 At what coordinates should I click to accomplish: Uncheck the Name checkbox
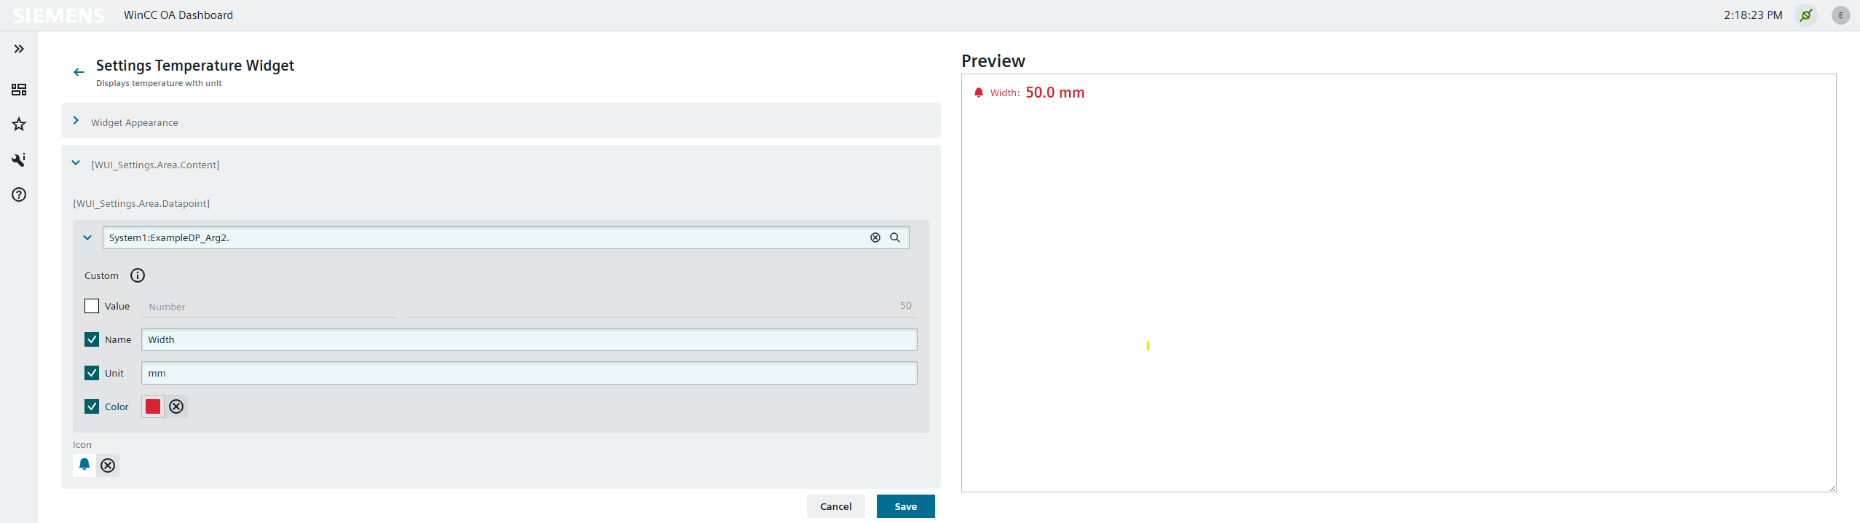92,339
